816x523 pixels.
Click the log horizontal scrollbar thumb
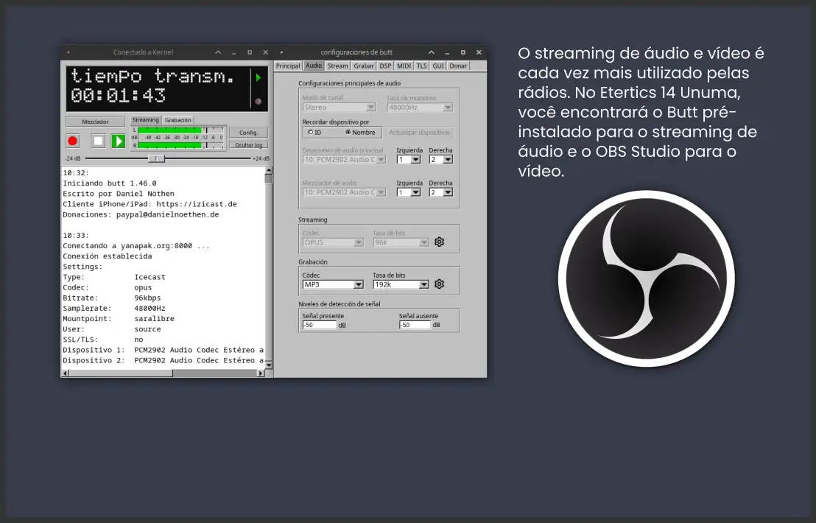coord(121,373)
